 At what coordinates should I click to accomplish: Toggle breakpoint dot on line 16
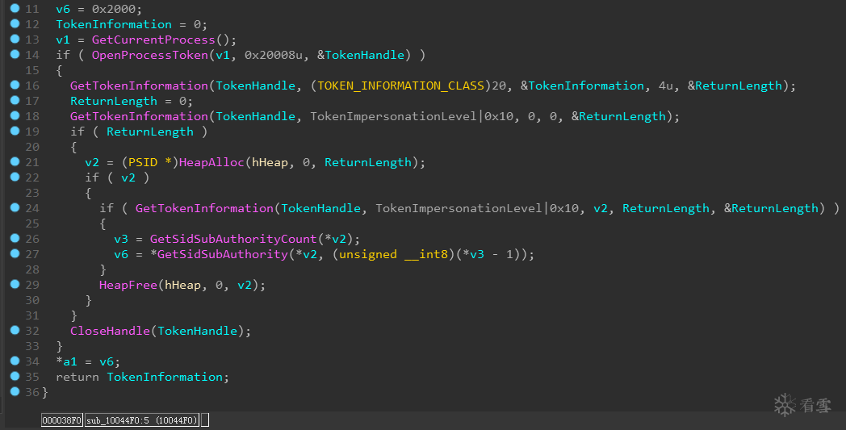(x=15, y=85)
